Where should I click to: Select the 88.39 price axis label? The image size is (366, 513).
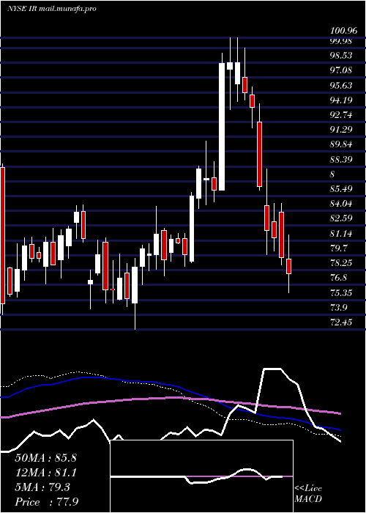(342, 159)
